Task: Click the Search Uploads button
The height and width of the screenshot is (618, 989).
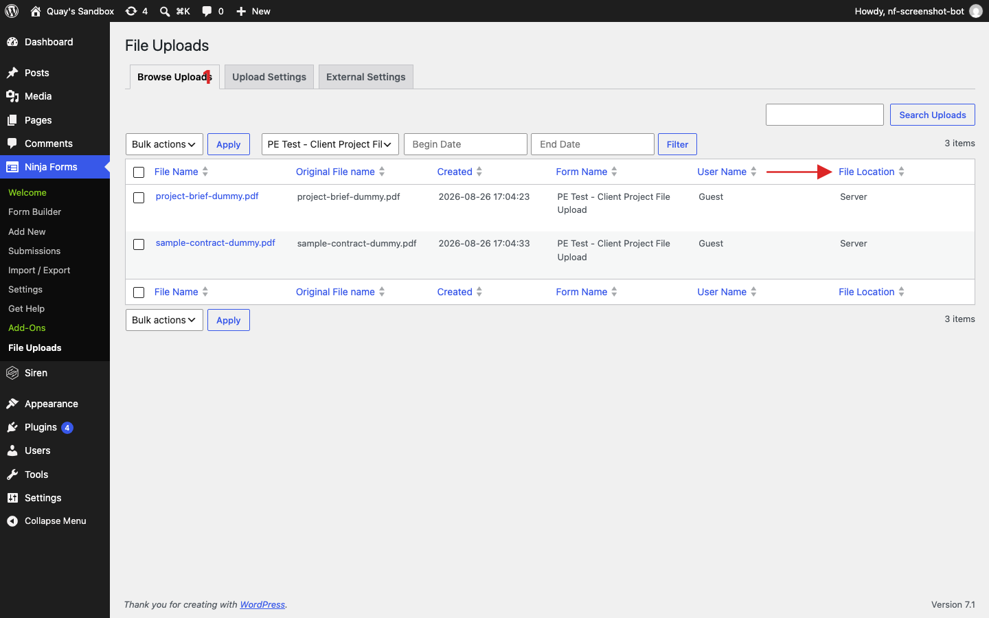Action: pos(933,115)
